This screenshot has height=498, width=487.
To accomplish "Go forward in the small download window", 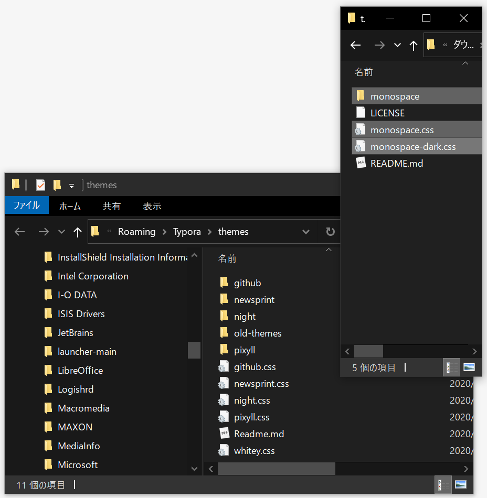I will (x=379, y=45).
